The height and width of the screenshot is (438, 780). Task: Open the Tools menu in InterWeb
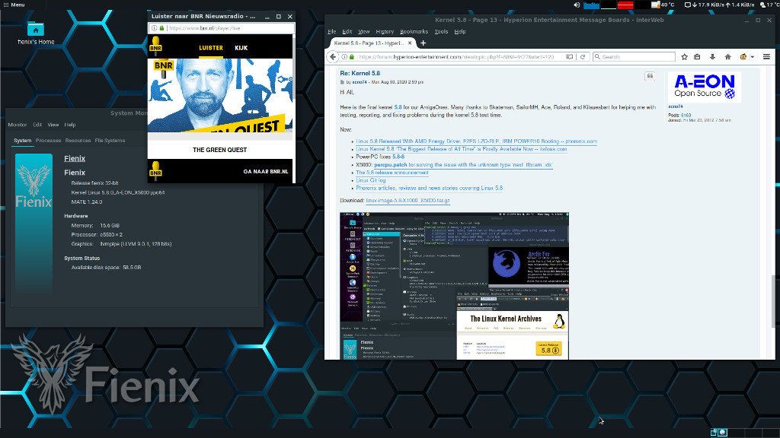(441, 31)
